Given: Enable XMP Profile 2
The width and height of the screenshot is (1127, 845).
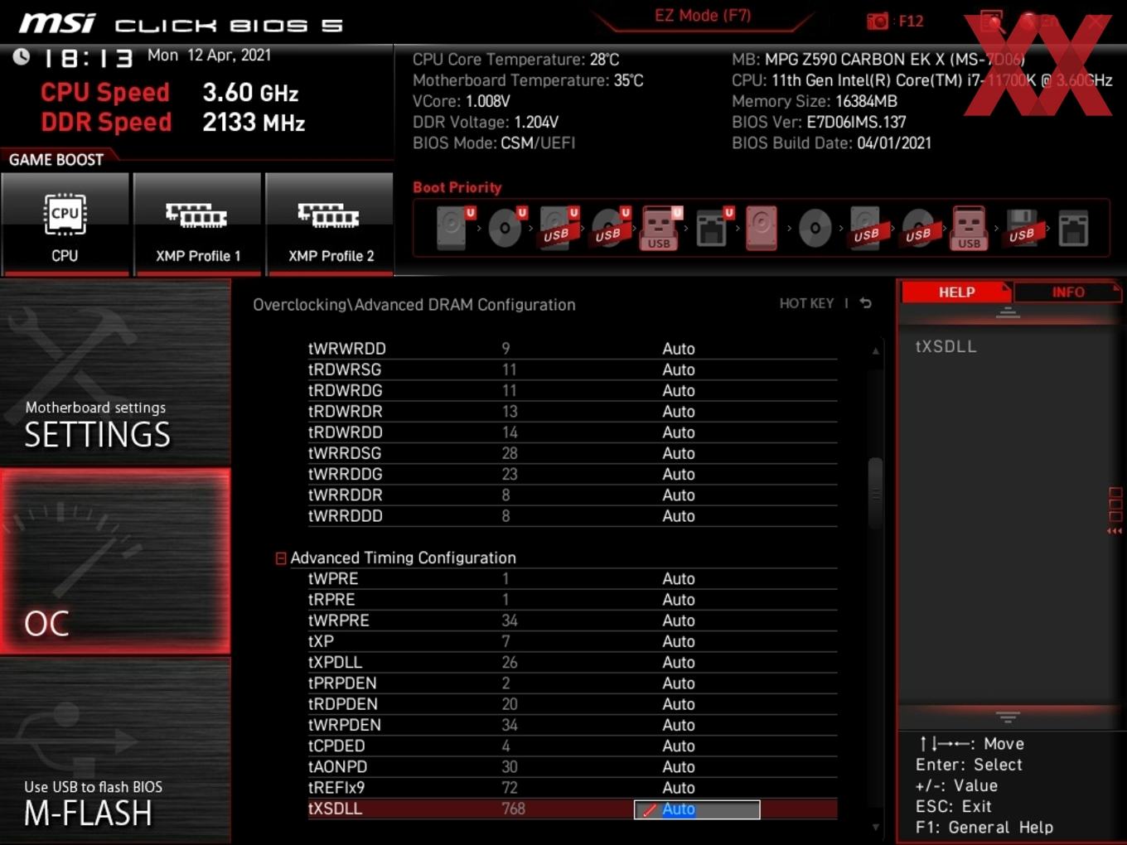Looking at the screenshot, I should [330, 223].
